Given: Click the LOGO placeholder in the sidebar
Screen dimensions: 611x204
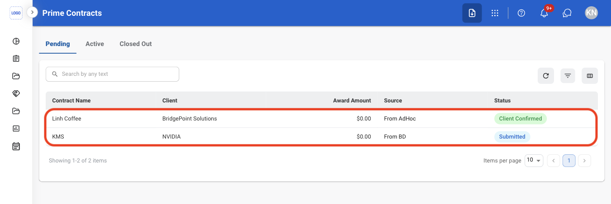Looking at the screenshot, I should [16, 13].
